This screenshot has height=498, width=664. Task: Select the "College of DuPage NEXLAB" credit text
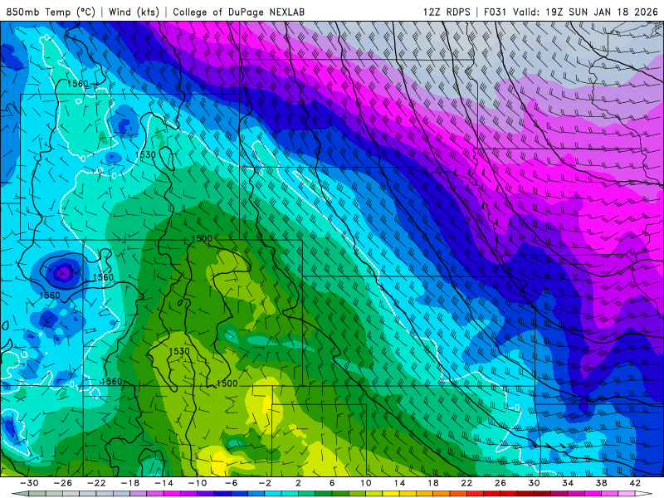click(x=238, y=12)
